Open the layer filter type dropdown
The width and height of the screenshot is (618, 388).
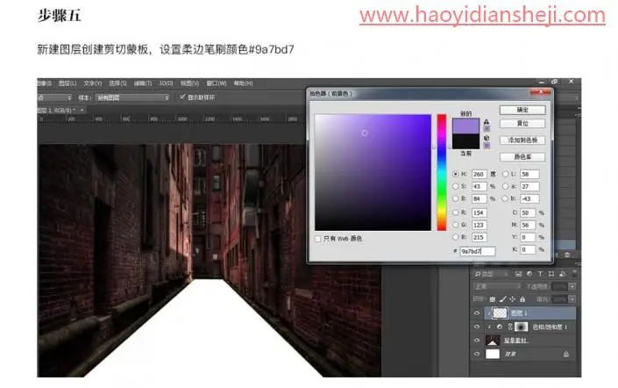coord(491,274)
